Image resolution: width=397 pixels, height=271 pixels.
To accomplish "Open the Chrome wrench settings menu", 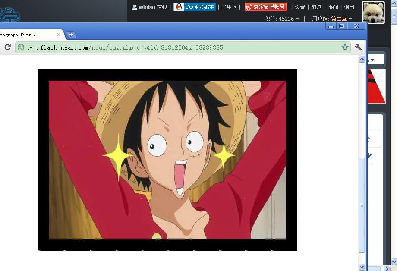I will pyautogui.click(x=358, y=47).
